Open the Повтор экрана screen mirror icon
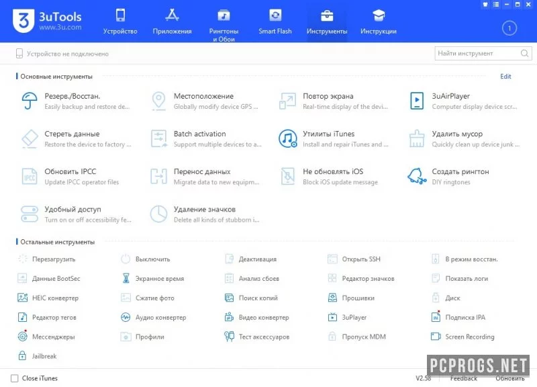537x387 pixels. (x=287, y=101)
